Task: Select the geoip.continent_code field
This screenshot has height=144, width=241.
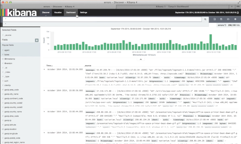Action: [14, 98]
